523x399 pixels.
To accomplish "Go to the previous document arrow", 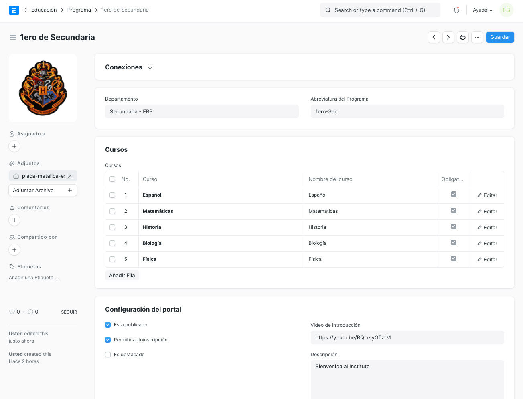I will 434,37.
